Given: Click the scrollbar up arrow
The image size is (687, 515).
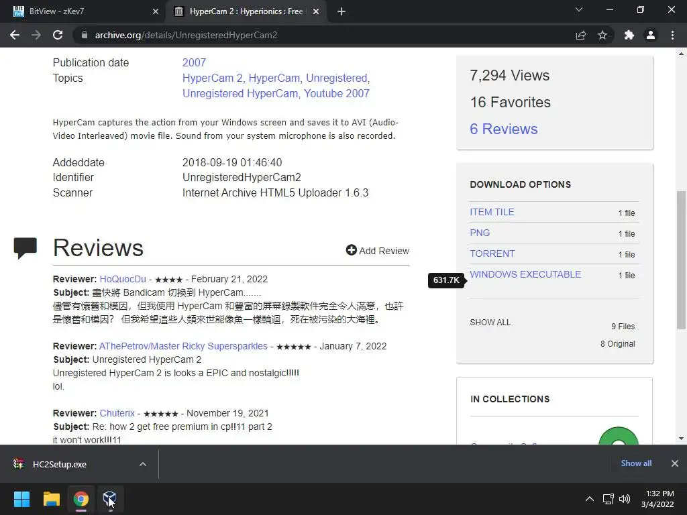Looking at the screenshot, I should click(x=681, y=54).
